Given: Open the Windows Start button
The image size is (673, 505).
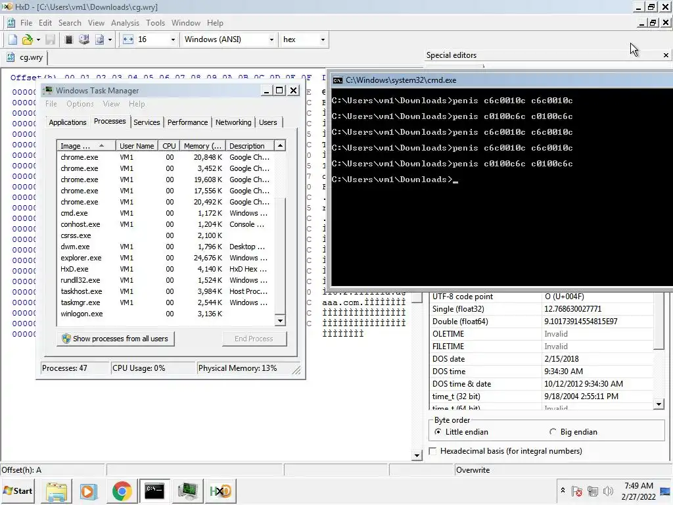Looking at the screenshot, I should coord(18,491).
